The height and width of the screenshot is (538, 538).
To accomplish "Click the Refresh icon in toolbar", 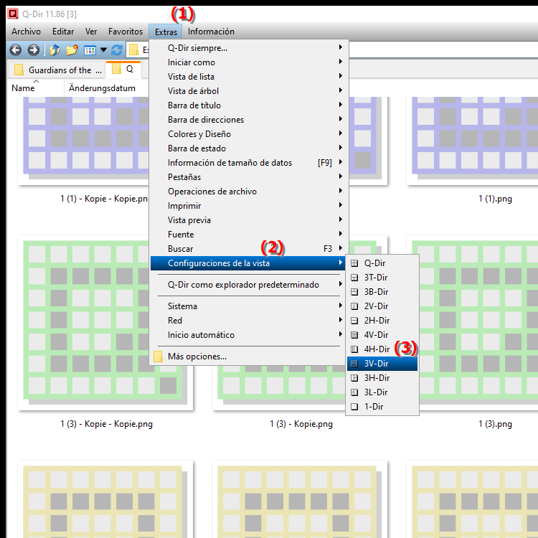I will click(117, 50).
